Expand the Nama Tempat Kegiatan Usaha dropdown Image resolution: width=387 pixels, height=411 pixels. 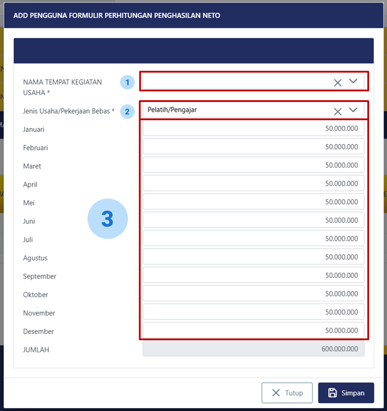pos(353,81)
